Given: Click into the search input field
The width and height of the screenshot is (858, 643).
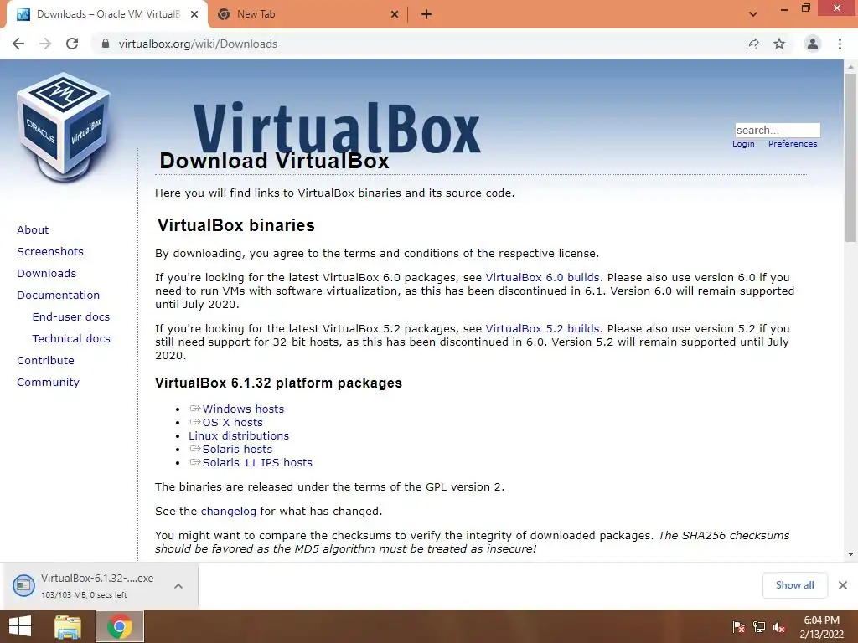Looking at the screenshot, I should pyautogui.click(x=777, y=130).
